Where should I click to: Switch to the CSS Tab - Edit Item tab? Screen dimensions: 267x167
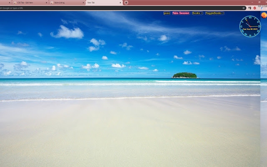(x=27, y=3)
